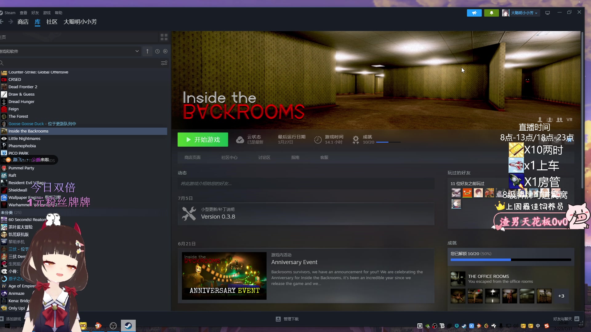Click the achievements progress bar

388,142
